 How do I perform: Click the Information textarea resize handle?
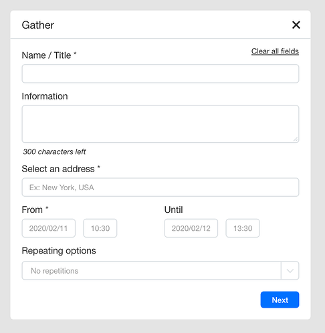[296, 139]
